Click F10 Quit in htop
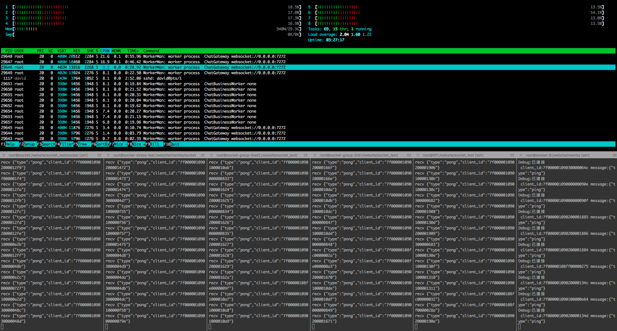The height and width of the screenshot is (331, 617). [172, 144]
